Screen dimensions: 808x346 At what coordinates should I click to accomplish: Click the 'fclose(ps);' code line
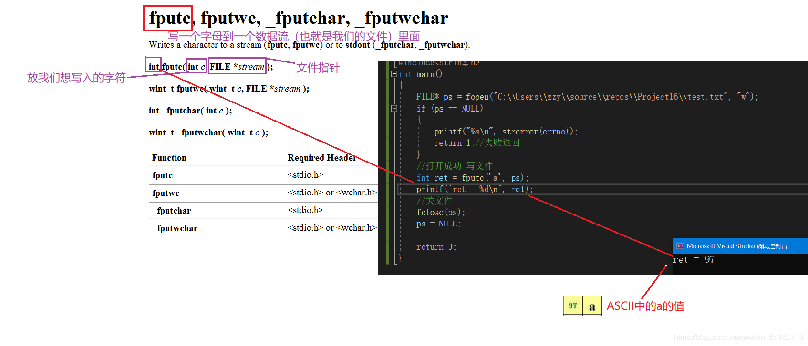pos(441,212)
